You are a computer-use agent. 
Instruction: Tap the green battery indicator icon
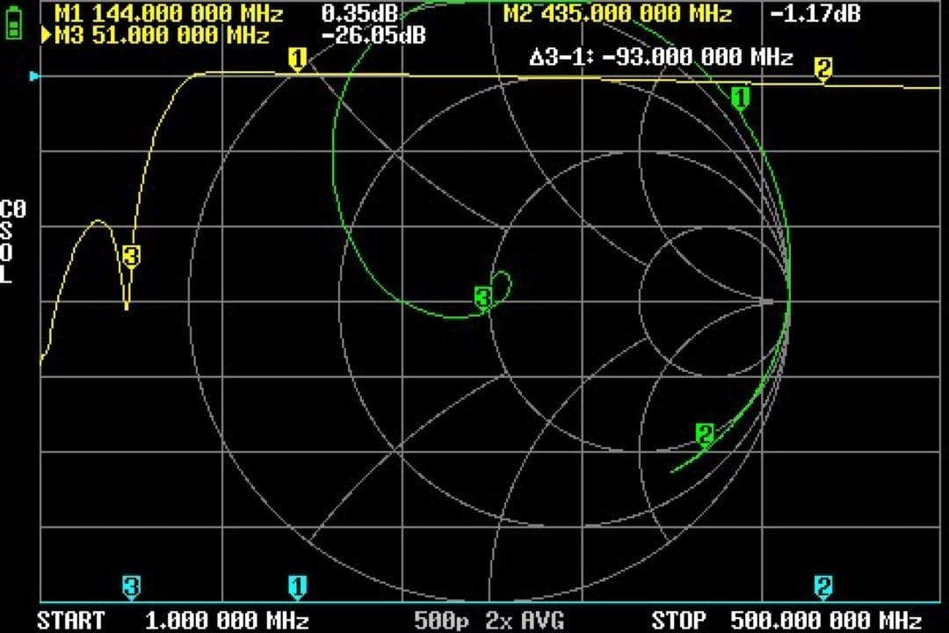coord(13,25)
